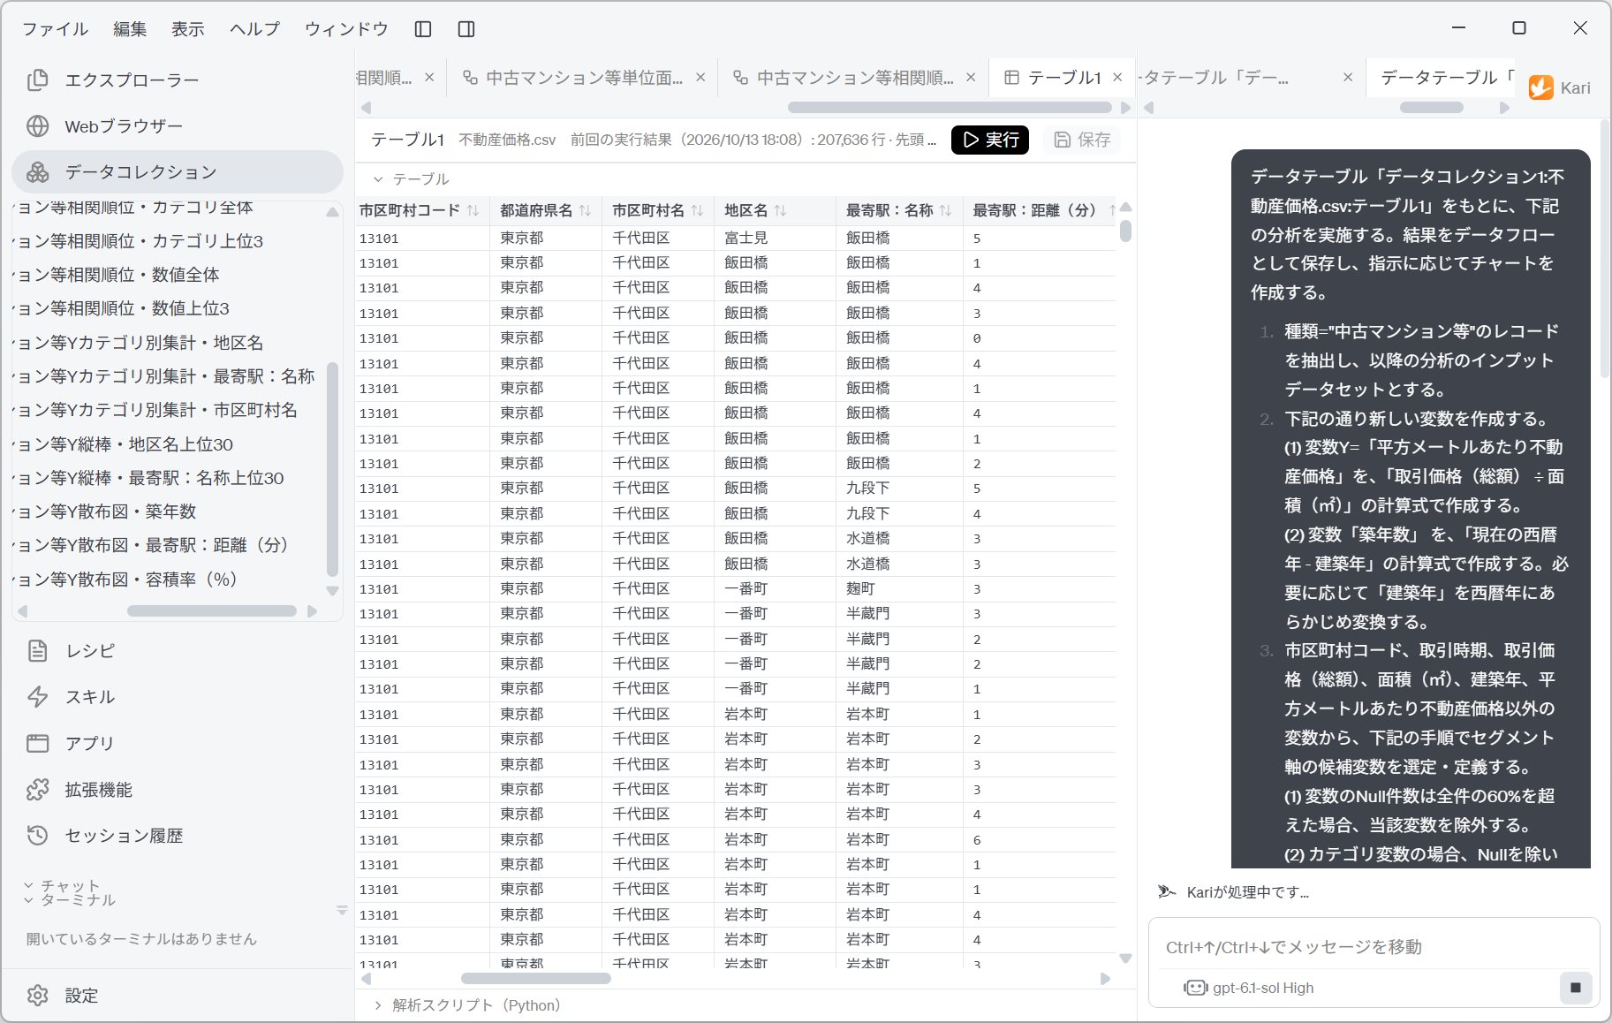
Task: Collapse the チャット section chevron
Action: pos(28,885)
